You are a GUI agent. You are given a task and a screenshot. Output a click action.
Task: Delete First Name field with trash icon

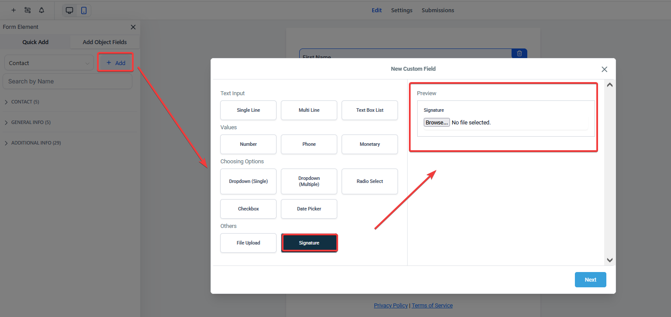pyautogui.click(x=519, y=53)
